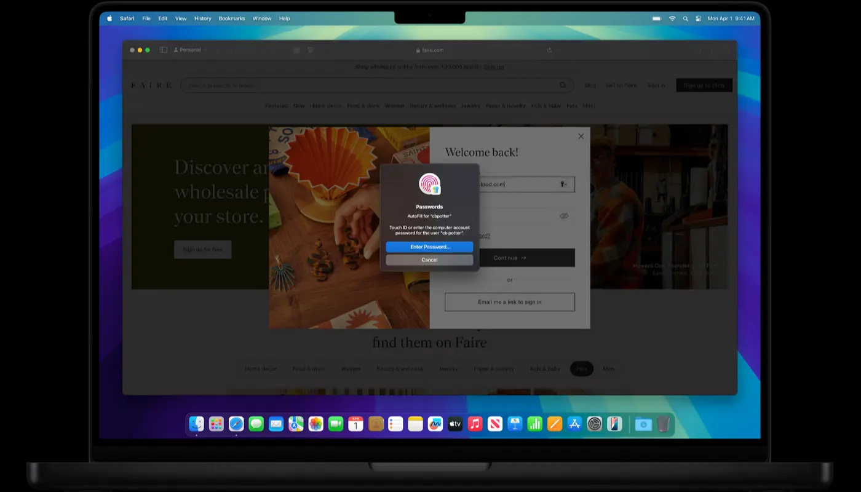Image resolution: width=861 pixels, height=492 pixels.
Task: Click the Touch ID fingerprint icon
Action: (x=429, y=184)
